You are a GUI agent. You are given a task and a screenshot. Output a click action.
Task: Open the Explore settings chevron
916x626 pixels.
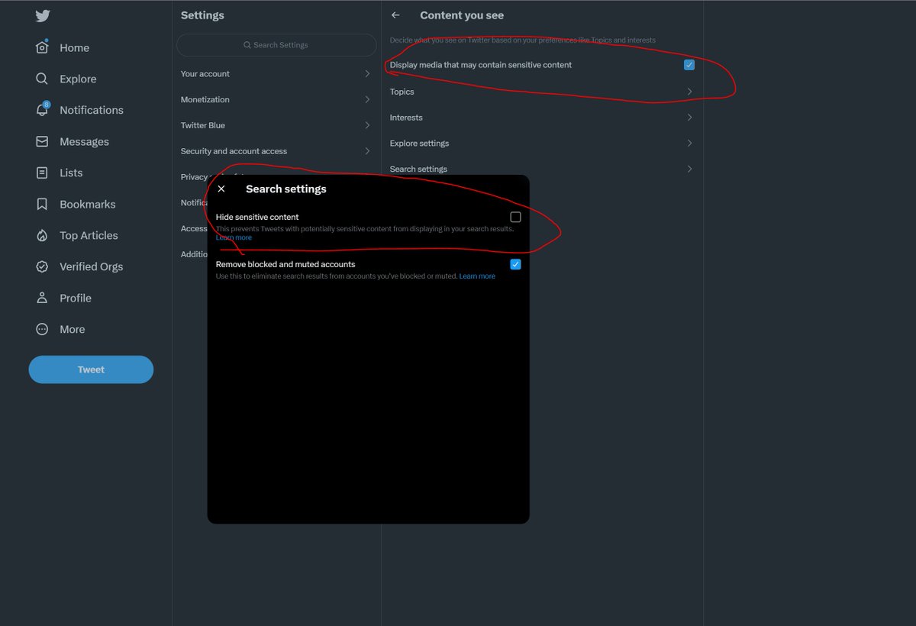click(689, 144)
